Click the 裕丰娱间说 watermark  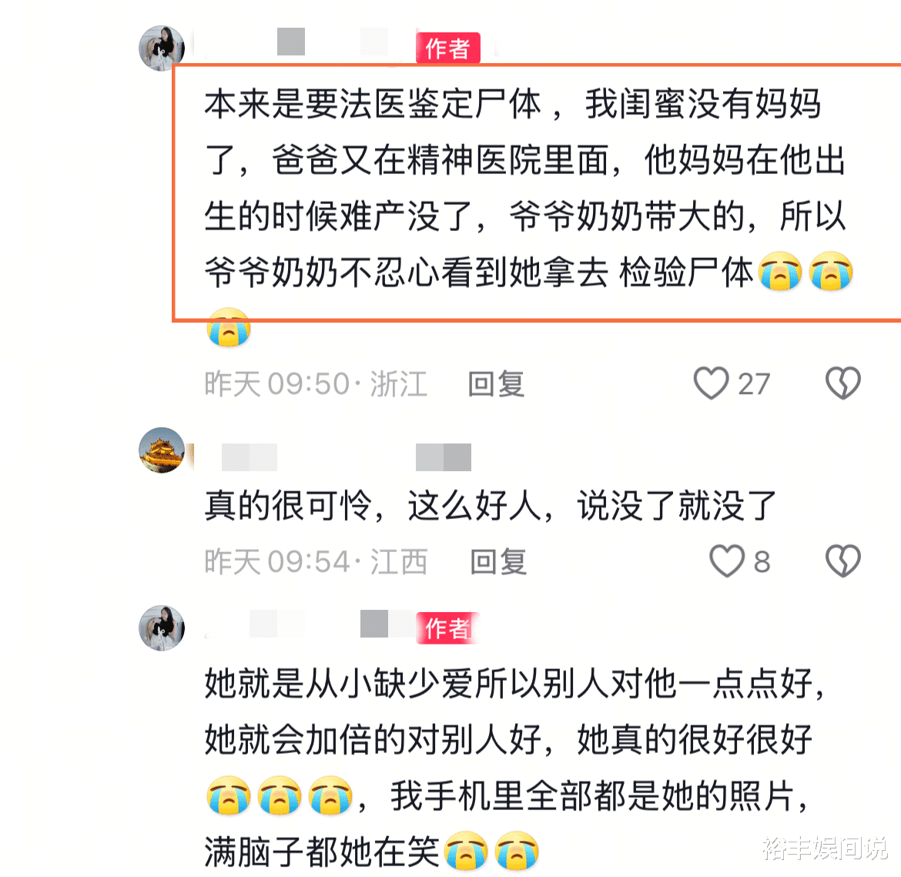pos(825,849)
